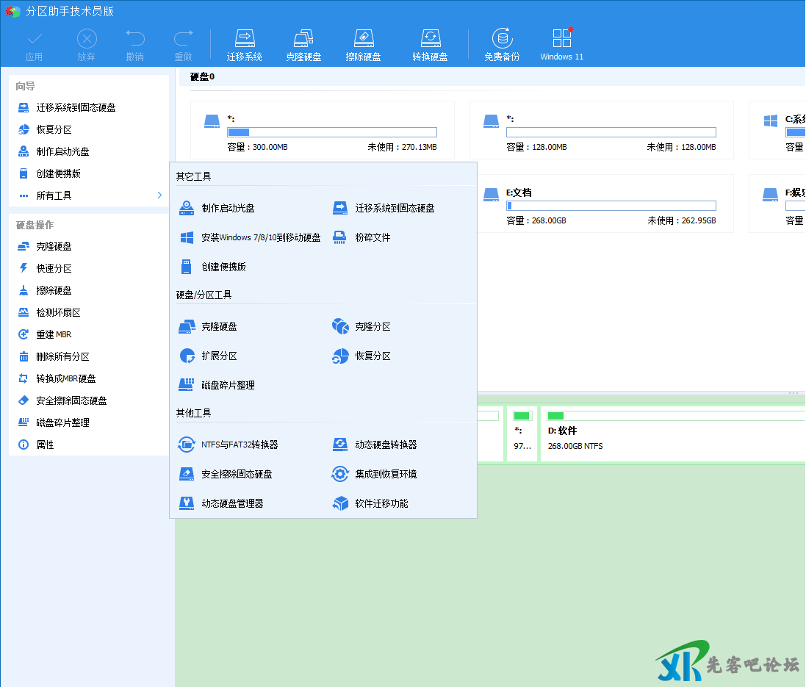Collapse the 向导 sidebar section header
Screen dimensions: 806x687
[26, 87]
